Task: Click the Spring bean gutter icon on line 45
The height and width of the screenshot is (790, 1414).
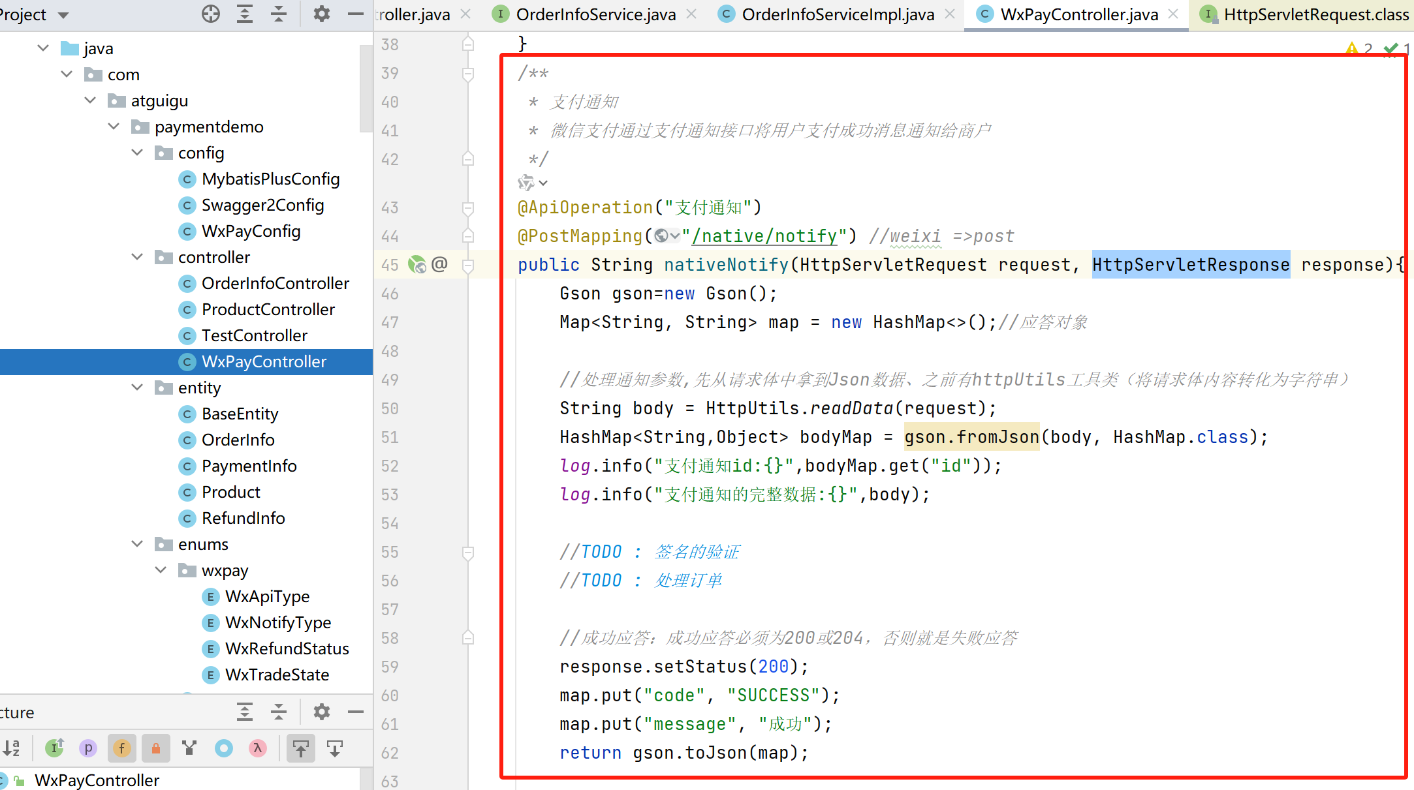Action: click(x=416, y=264)
